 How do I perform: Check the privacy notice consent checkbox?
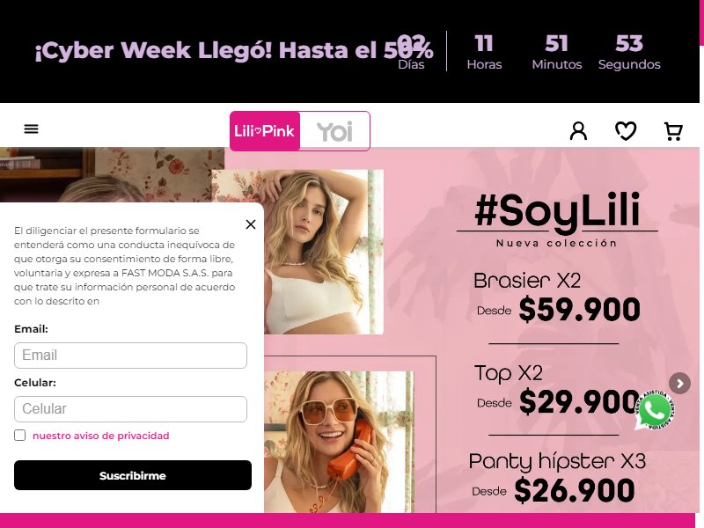(19, 435)
